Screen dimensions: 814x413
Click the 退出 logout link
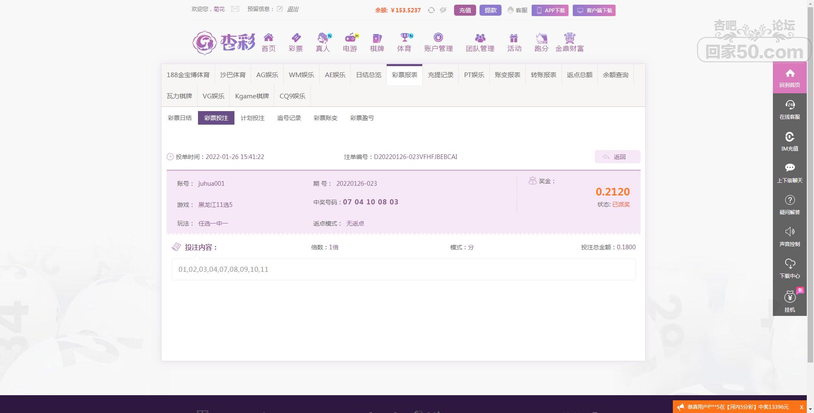tap(293, 9)
